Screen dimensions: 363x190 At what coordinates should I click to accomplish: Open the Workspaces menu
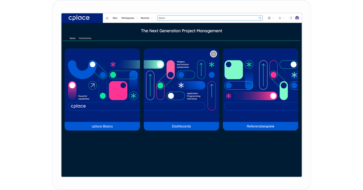[x=128, y=18]
